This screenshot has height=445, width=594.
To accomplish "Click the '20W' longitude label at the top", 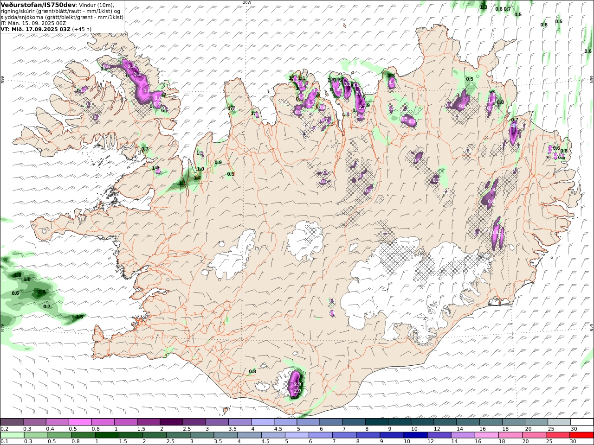I will tap(246, 2).
